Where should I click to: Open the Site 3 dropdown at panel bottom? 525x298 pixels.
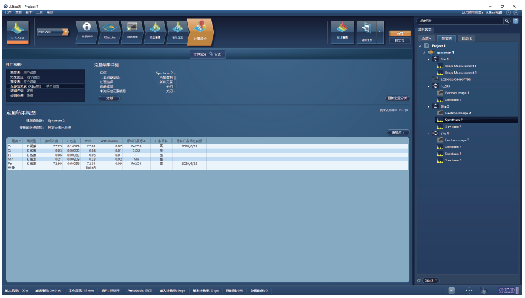click(431, 280)
